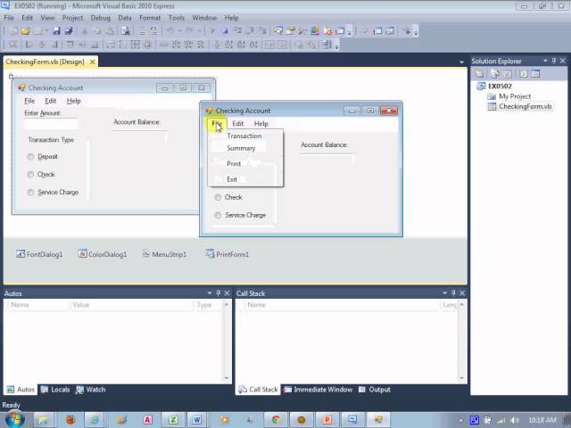
Task: Open the main menu File menu
Action: click(9, 18)
